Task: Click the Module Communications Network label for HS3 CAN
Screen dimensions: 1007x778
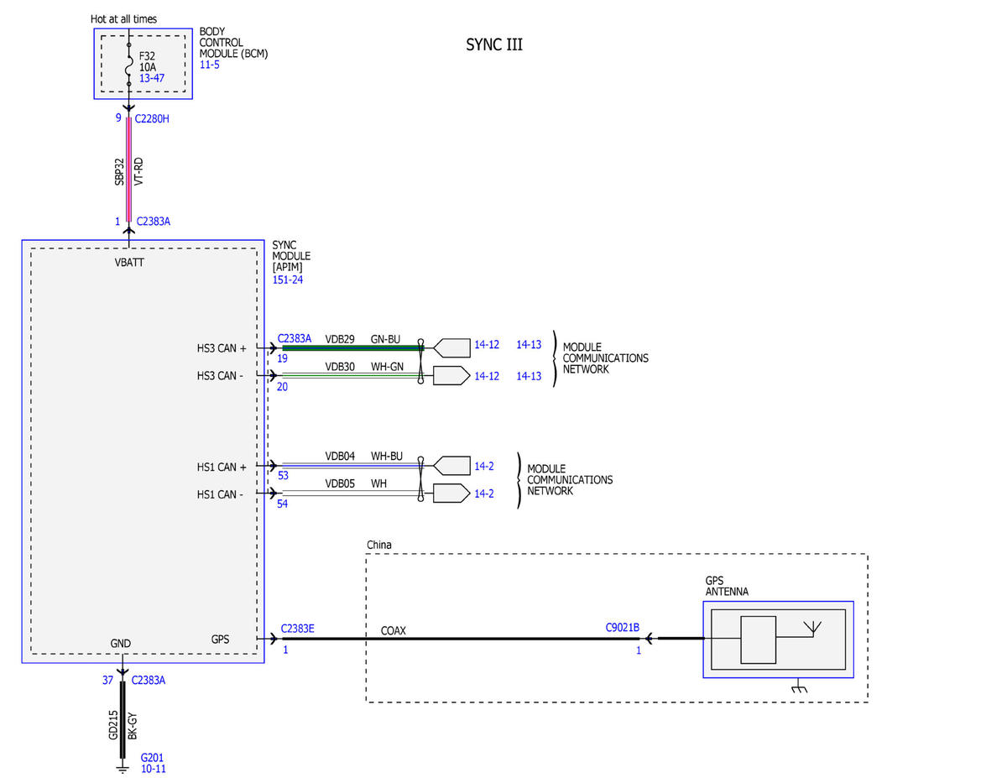Action: 605,358
